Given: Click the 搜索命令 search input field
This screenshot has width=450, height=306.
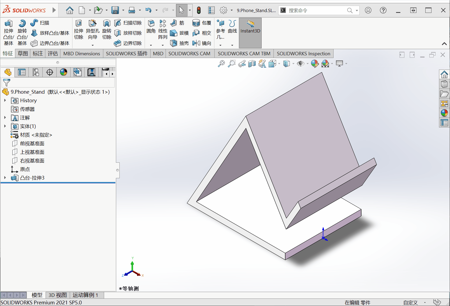Looking at the screenshot, I should [x=317, y=10].
